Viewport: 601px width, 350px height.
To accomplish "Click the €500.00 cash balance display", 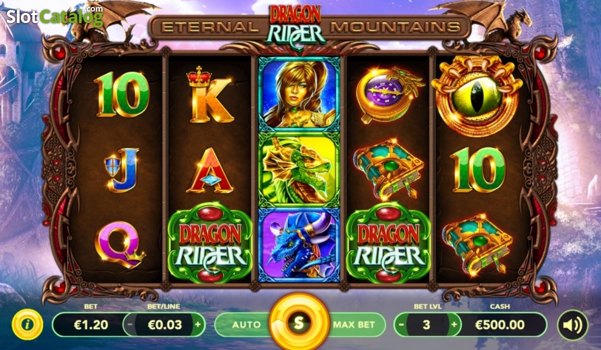I will 501,324.
